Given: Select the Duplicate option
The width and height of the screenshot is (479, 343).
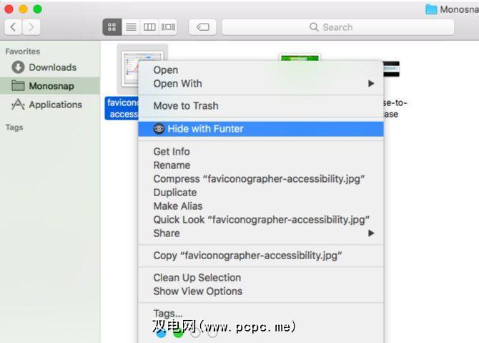Looking at the screenshot, I should click(x=175, y=193).
